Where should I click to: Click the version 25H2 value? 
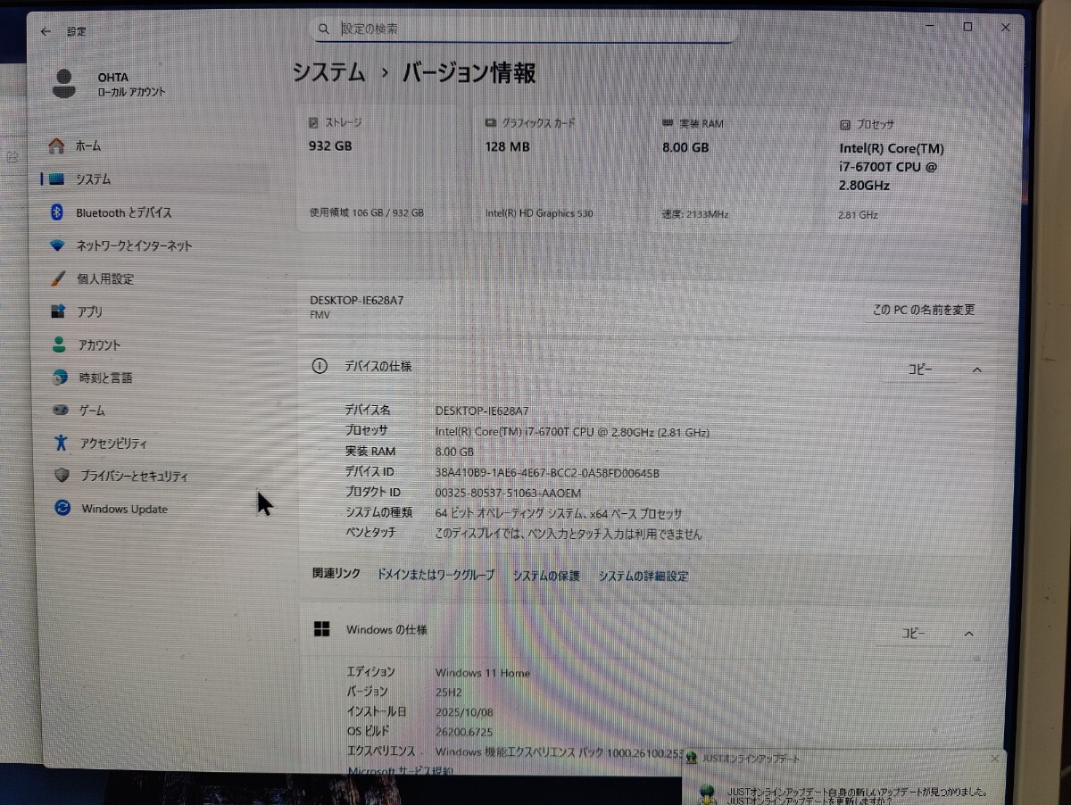coord(450,693)
